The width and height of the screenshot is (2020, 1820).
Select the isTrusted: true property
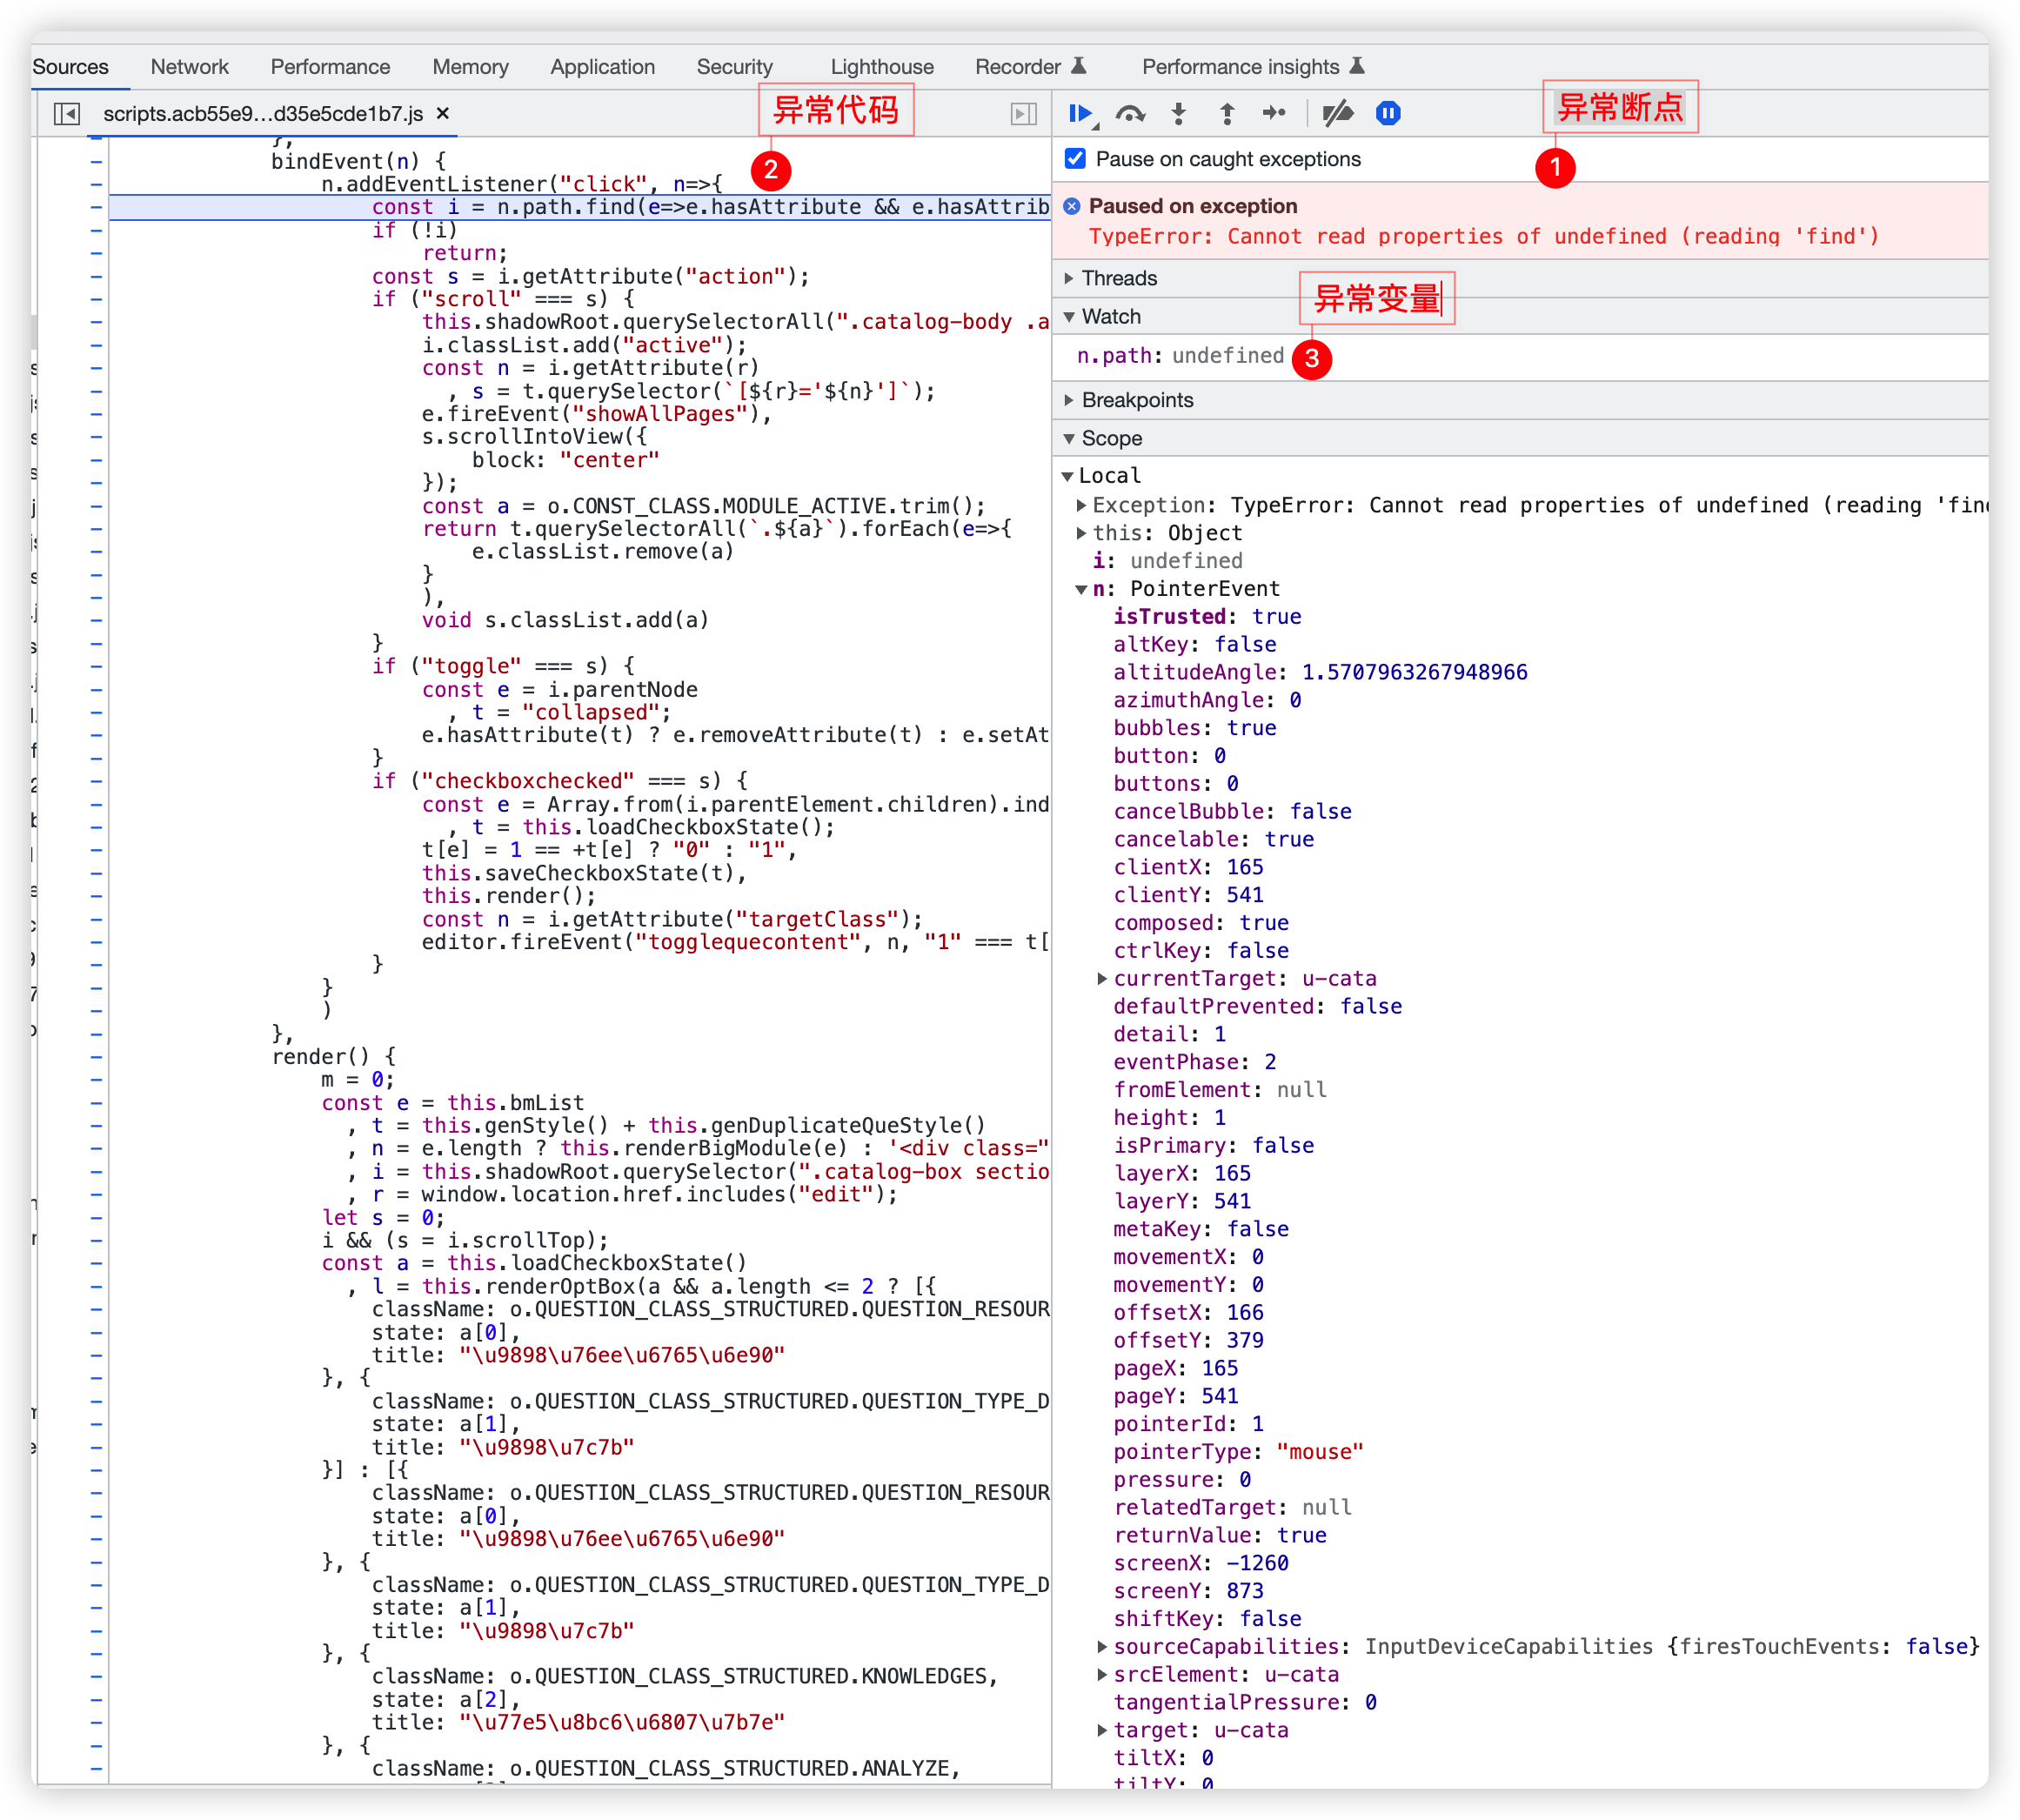click(x=1207, y=617)
